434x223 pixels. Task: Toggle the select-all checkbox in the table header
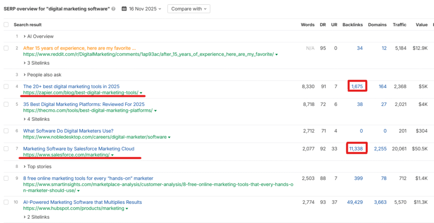[x=6, y=25]
